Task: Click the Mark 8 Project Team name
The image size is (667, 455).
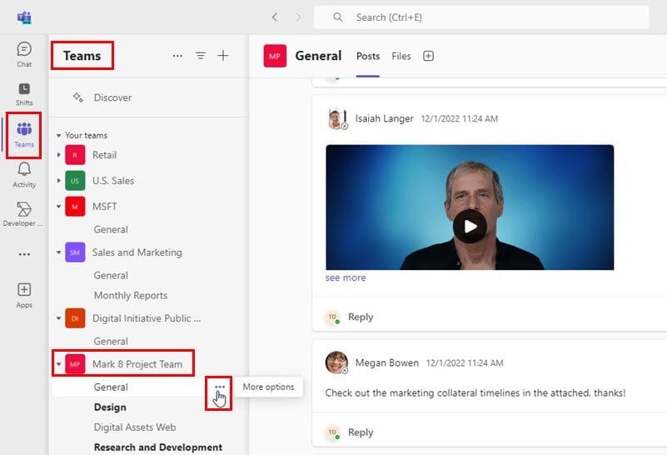Action: [x=137, y=364]
